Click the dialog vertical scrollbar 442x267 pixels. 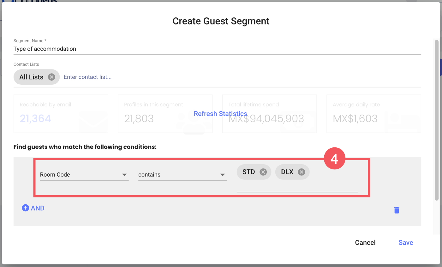click(x=436, y=120)
